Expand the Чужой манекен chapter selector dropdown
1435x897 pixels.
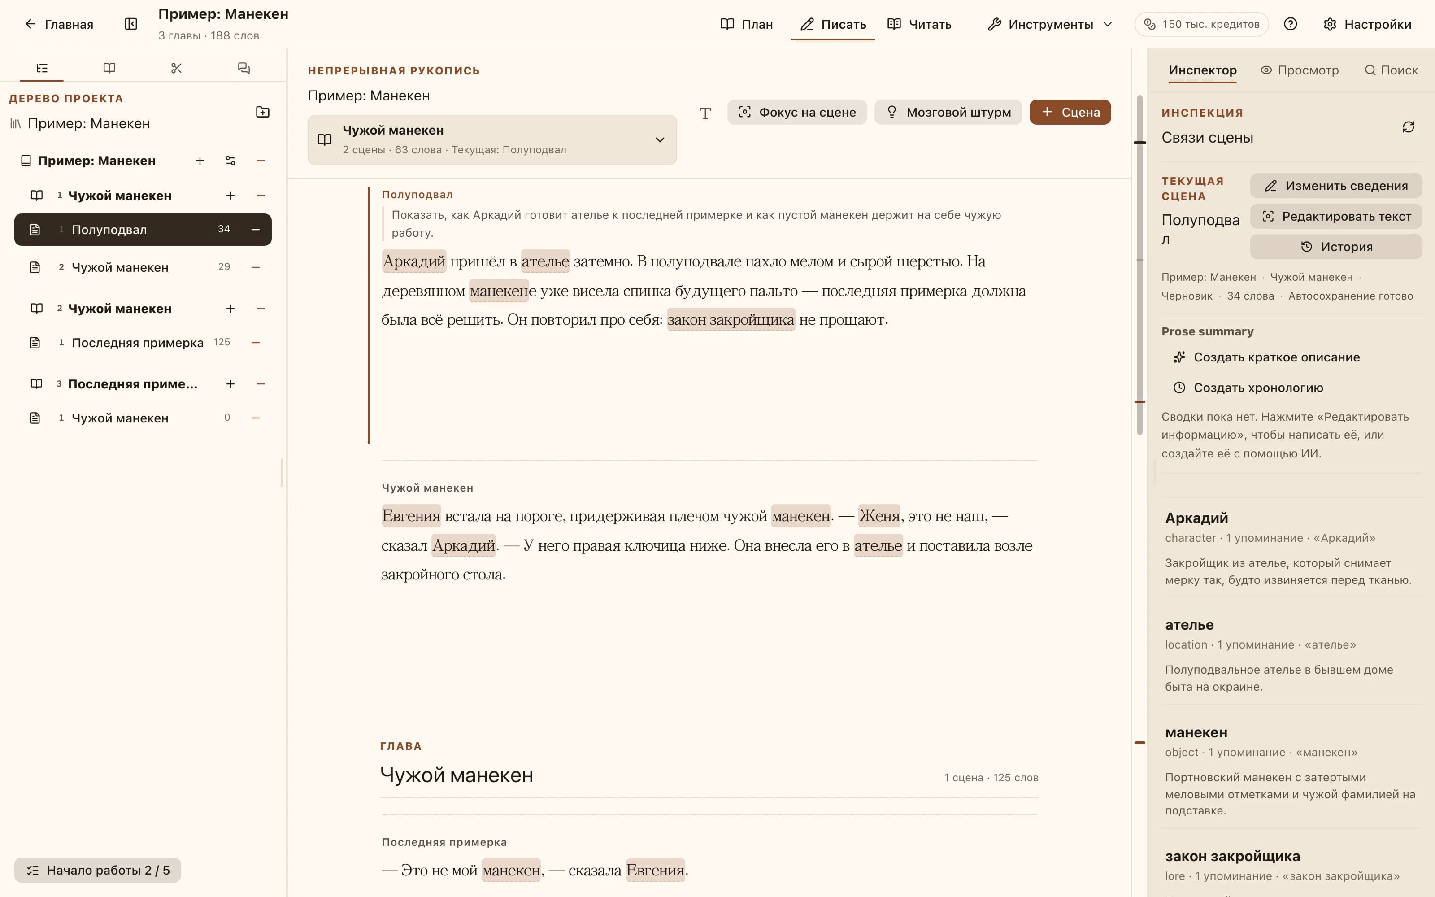[492, 140]
